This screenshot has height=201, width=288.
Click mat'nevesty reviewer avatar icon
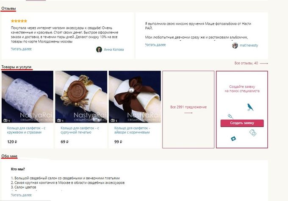click(235, 45)
